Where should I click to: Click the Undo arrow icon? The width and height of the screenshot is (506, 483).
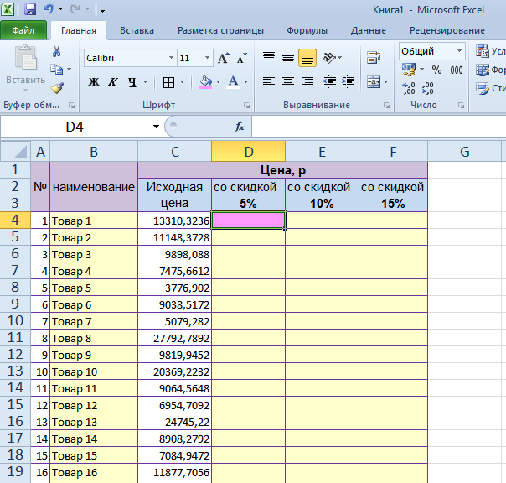[x=49, y=10]
